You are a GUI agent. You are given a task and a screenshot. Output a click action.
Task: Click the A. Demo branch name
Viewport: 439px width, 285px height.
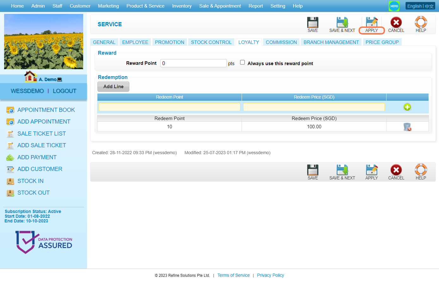click(47, 79)
